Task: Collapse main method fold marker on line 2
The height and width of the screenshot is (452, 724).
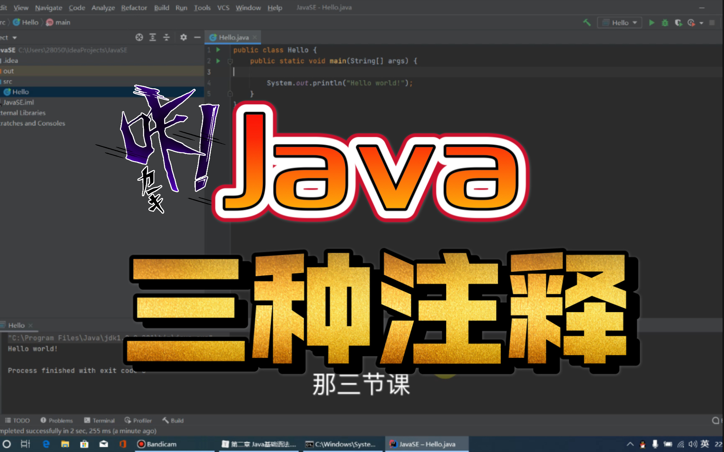Action: click(230, 61)
